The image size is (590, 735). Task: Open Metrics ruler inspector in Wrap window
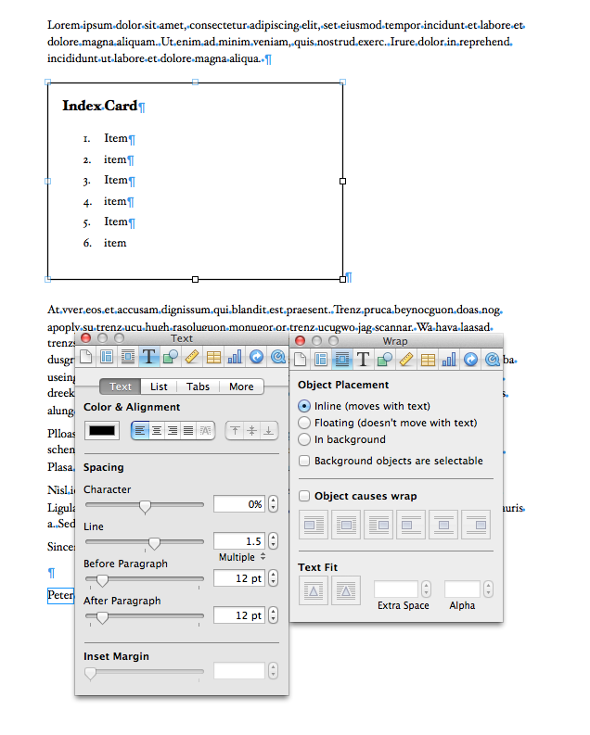pyautogui.click(x=406, y=360)
